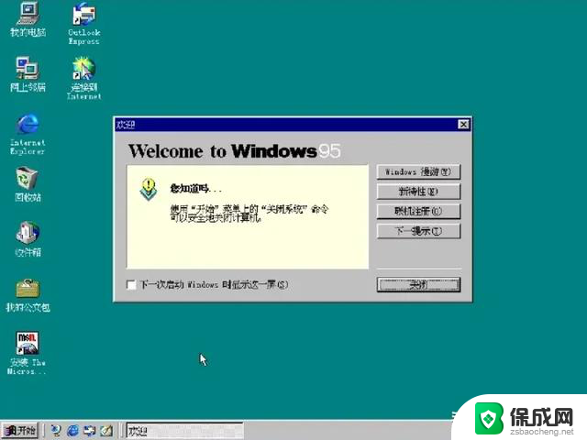Select the Recycle Bin desktop icon
The image size is (587, 440).
(28, 184)
